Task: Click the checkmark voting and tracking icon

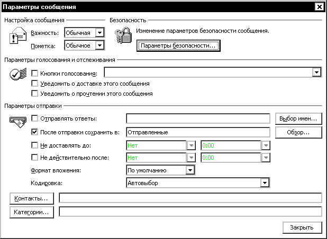Action: [x=18, y=74]
